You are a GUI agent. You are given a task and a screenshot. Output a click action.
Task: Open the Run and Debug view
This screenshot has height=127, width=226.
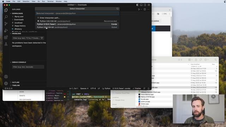click(6, 30)
